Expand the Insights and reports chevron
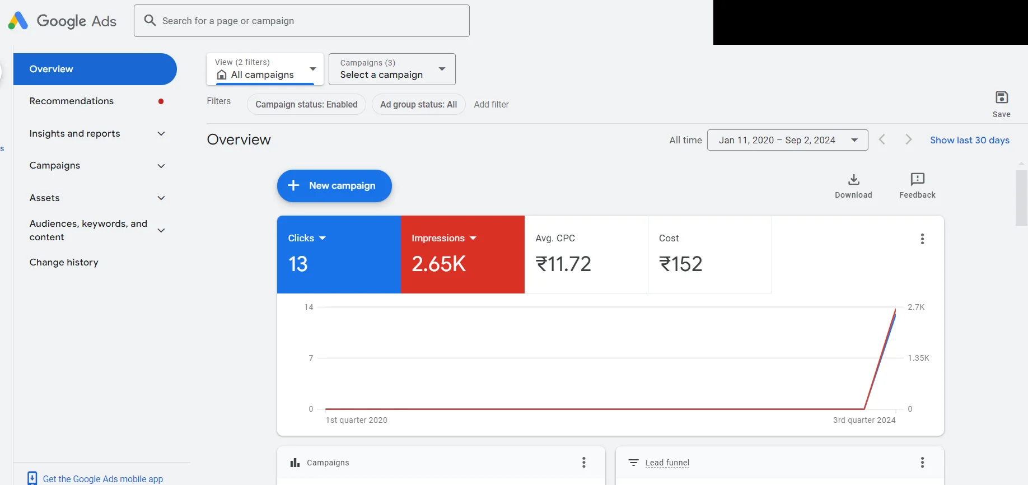Viewport: 1028px width, 485px height. tap(161, 133)
